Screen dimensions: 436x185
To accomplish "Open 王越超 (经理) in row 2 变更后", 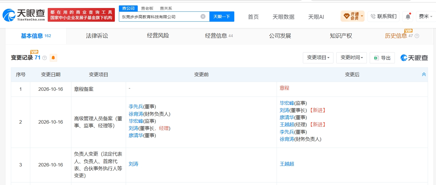I will [287, 124].
